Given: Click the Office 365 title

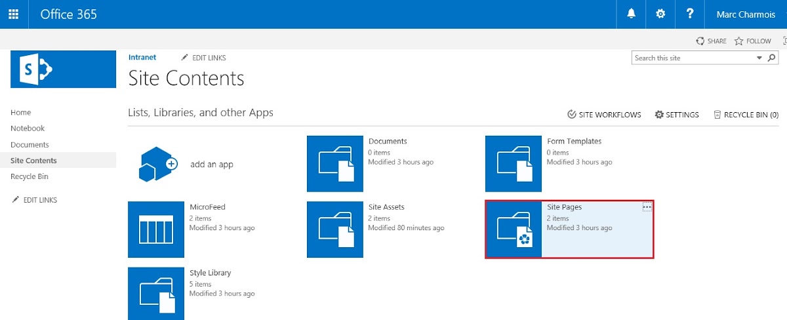Looking at the screenshot, I should 69,14.
